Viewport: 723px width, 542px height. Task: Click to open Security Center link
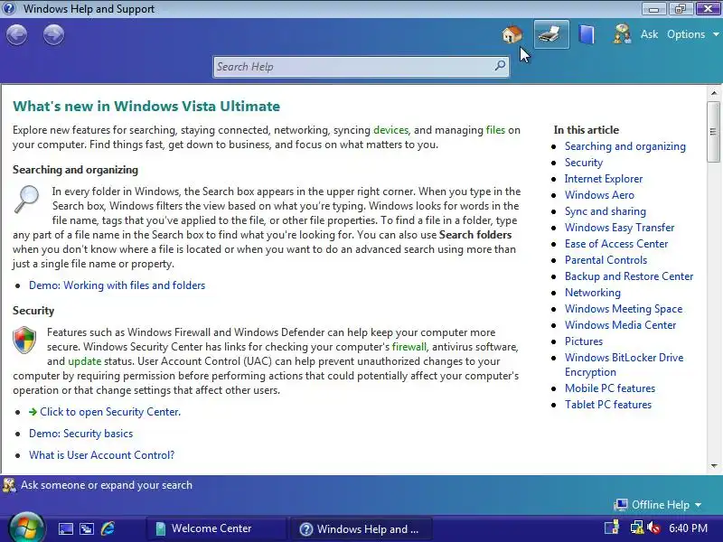(x=110, y=412)
